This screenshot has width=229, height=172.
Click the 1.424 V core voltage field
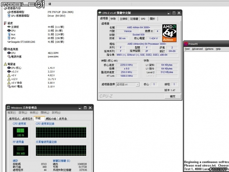tap(154, 38)
